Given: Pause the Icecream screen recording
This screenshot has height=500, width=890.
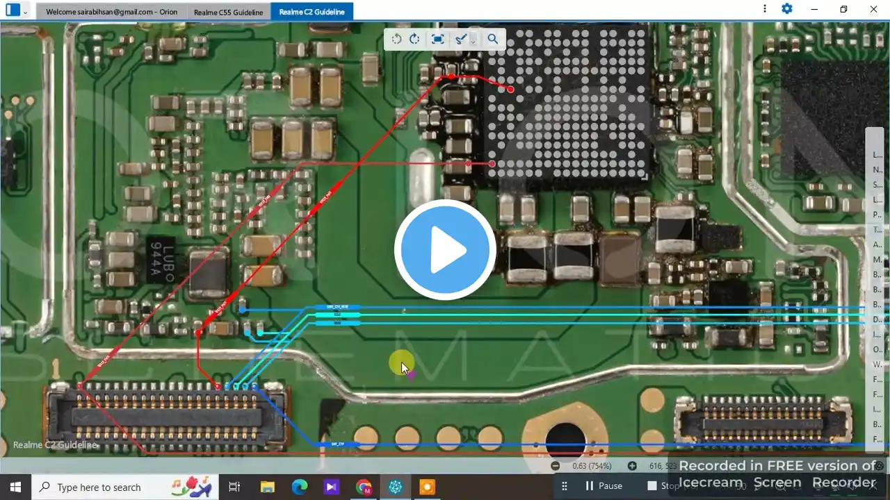Looking at the screenshot, I should tap(603, 485).
